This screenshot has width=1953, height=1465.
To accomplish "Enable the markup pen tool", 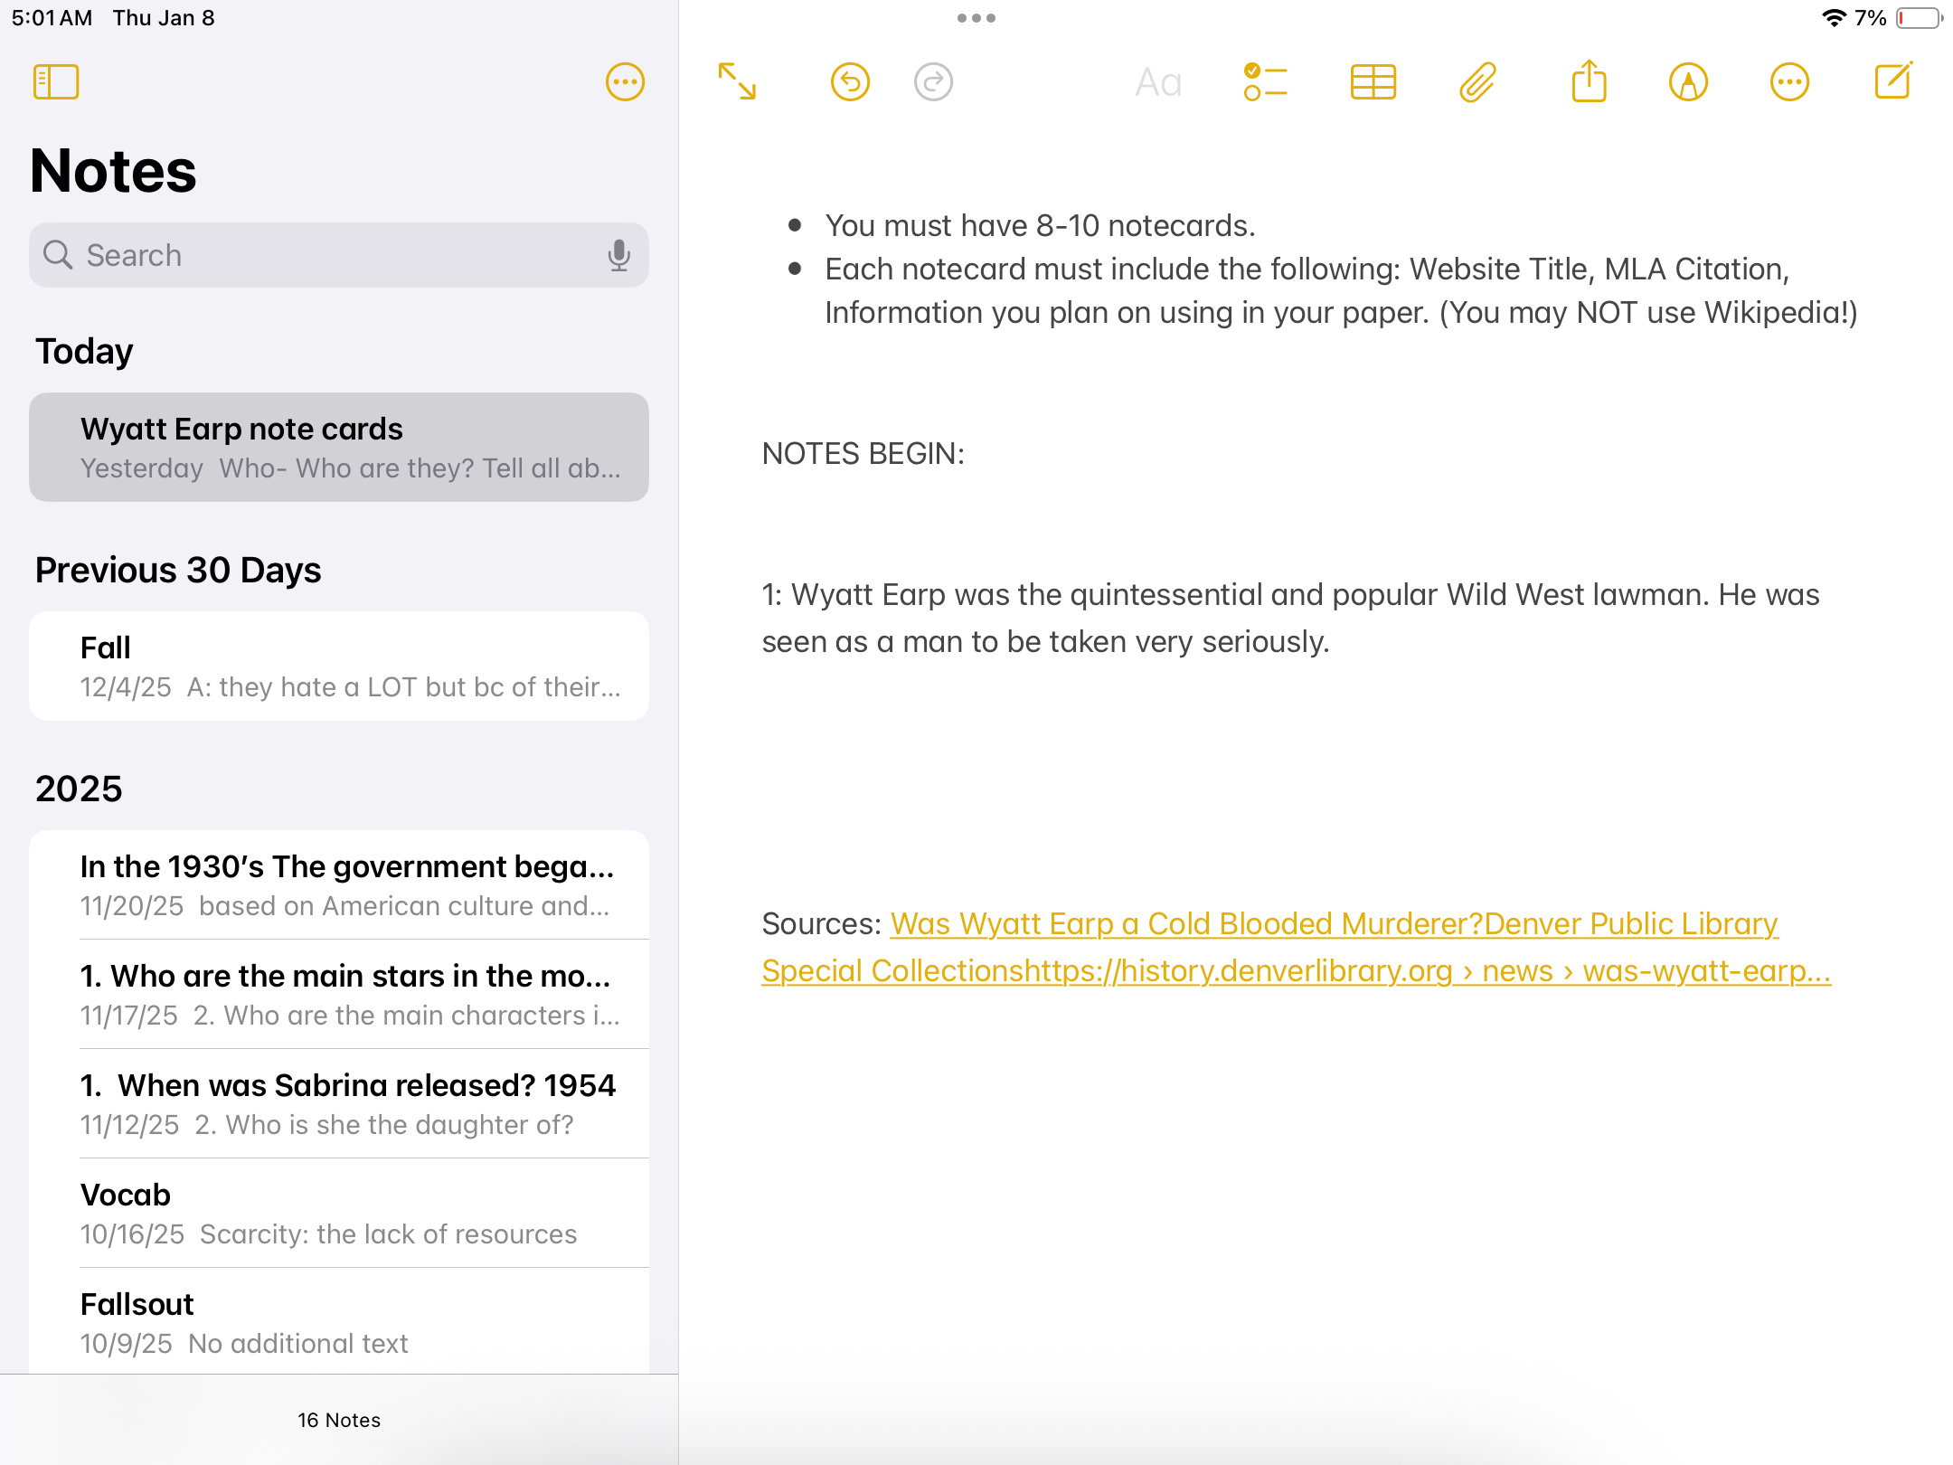I will (x=1688, y=82).
